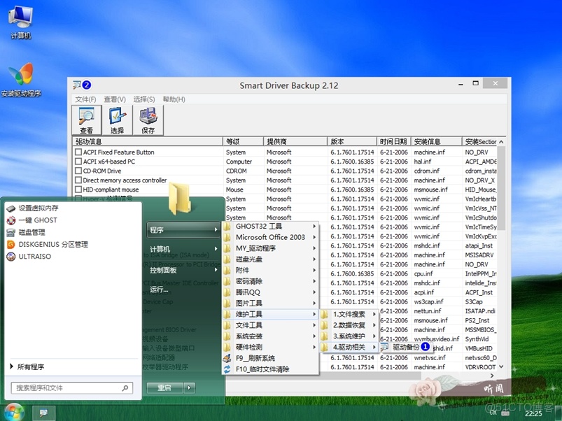Screen dimensions: 562x421
Task: Click the 搜索程序和文件 search box
Action: coord(70,387)
